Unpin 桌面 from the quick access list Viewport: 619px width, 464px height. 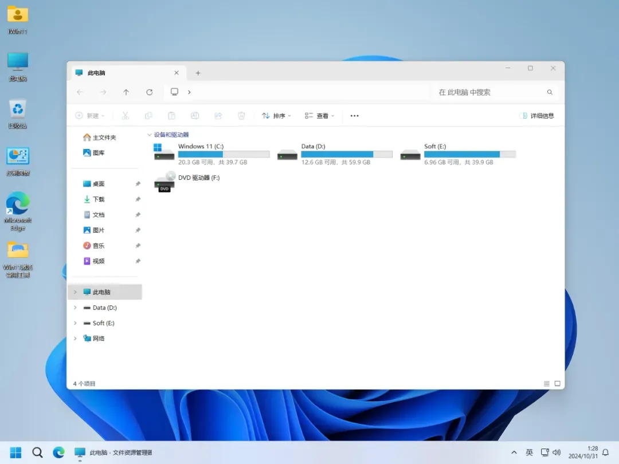(137, 183)
